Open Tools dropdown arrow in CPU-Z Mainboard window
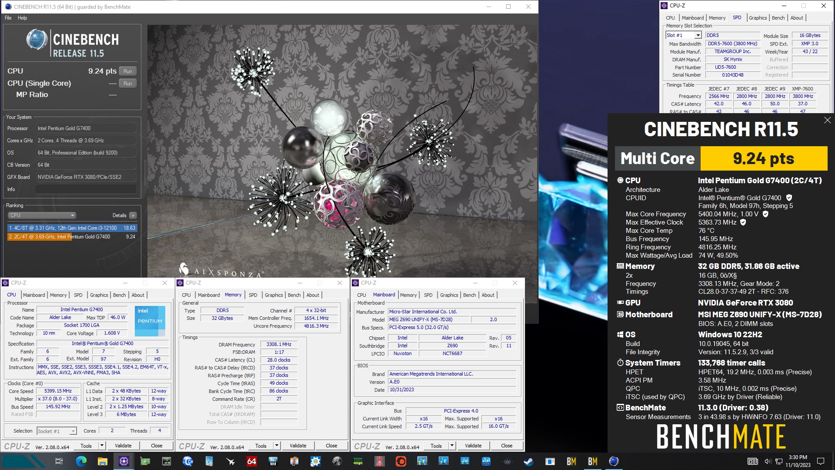The width and height of the screenshot is (835, 470). tap(452, 446)
